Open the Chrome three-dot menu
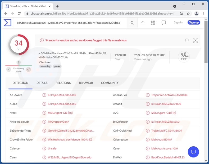This screenshot has width=209, height=164. (x=203, y=13)
